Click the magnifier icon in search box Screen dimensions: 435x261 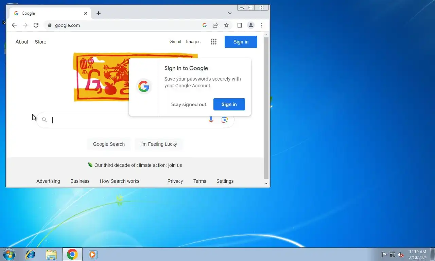(44, 120)
